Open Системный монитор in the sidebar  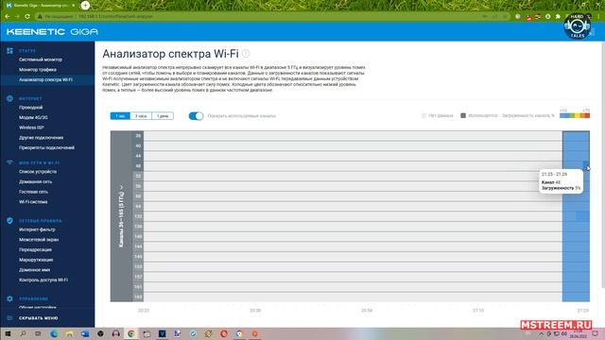(41, 59)
